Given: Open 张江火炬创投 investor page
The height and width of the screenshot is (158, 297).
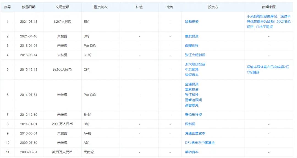Looking at the screenshot, I should click(x=195, y=55).
